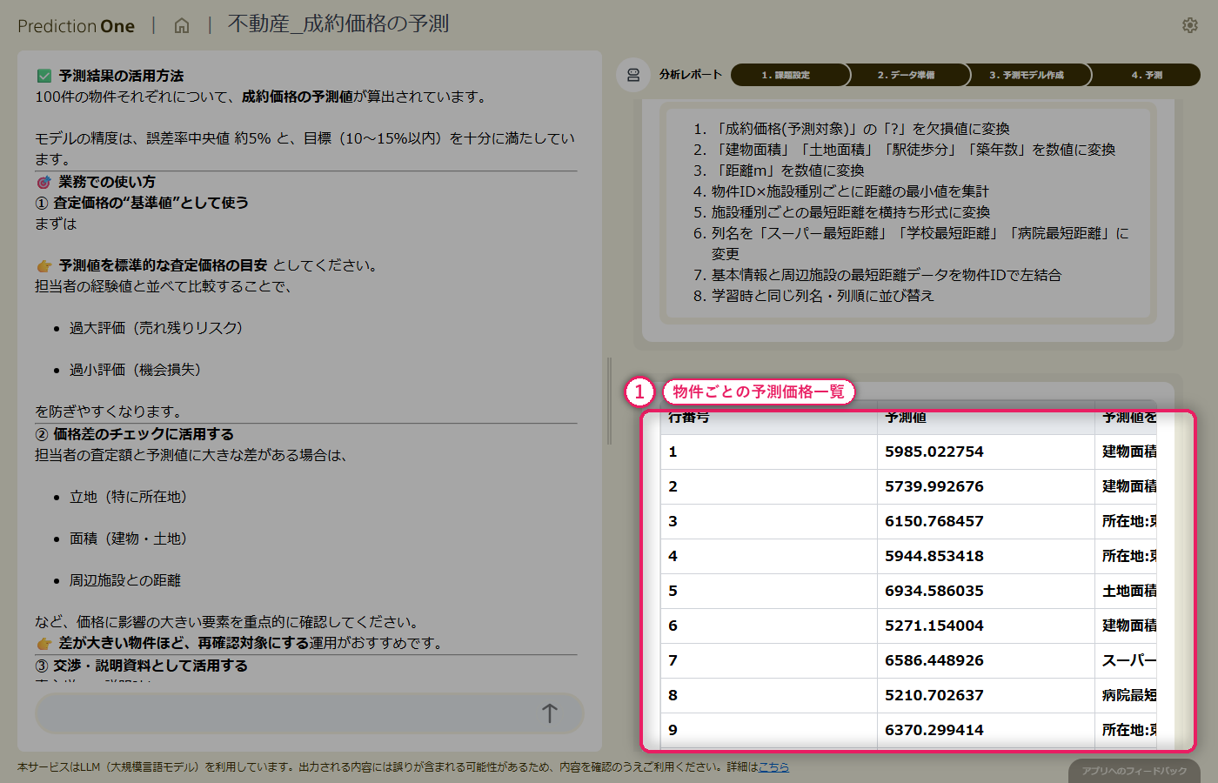Viewport: 1218px width, 783px height.
Task: Click ② 価格差のチェックに活用する heading
Action: [135, 434]
